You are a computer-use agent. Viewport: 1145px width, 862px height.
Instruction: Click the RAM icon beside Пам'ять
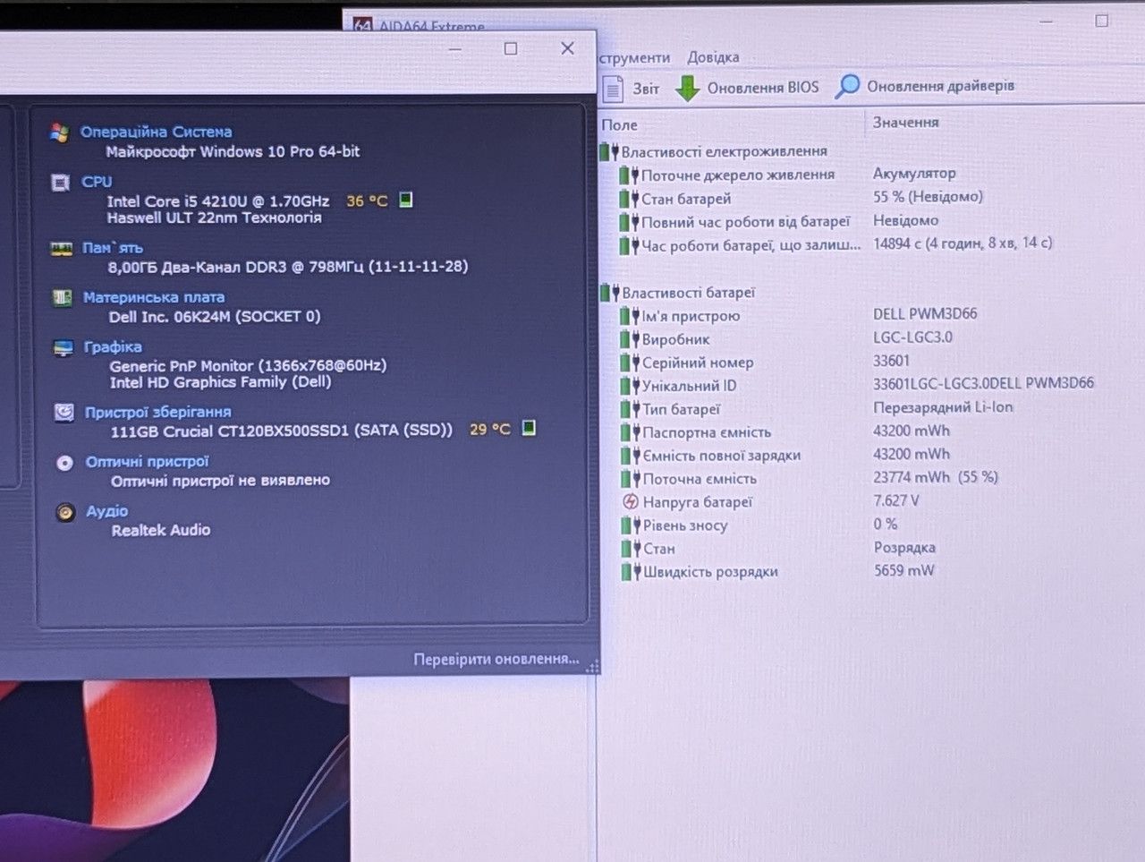61,248
